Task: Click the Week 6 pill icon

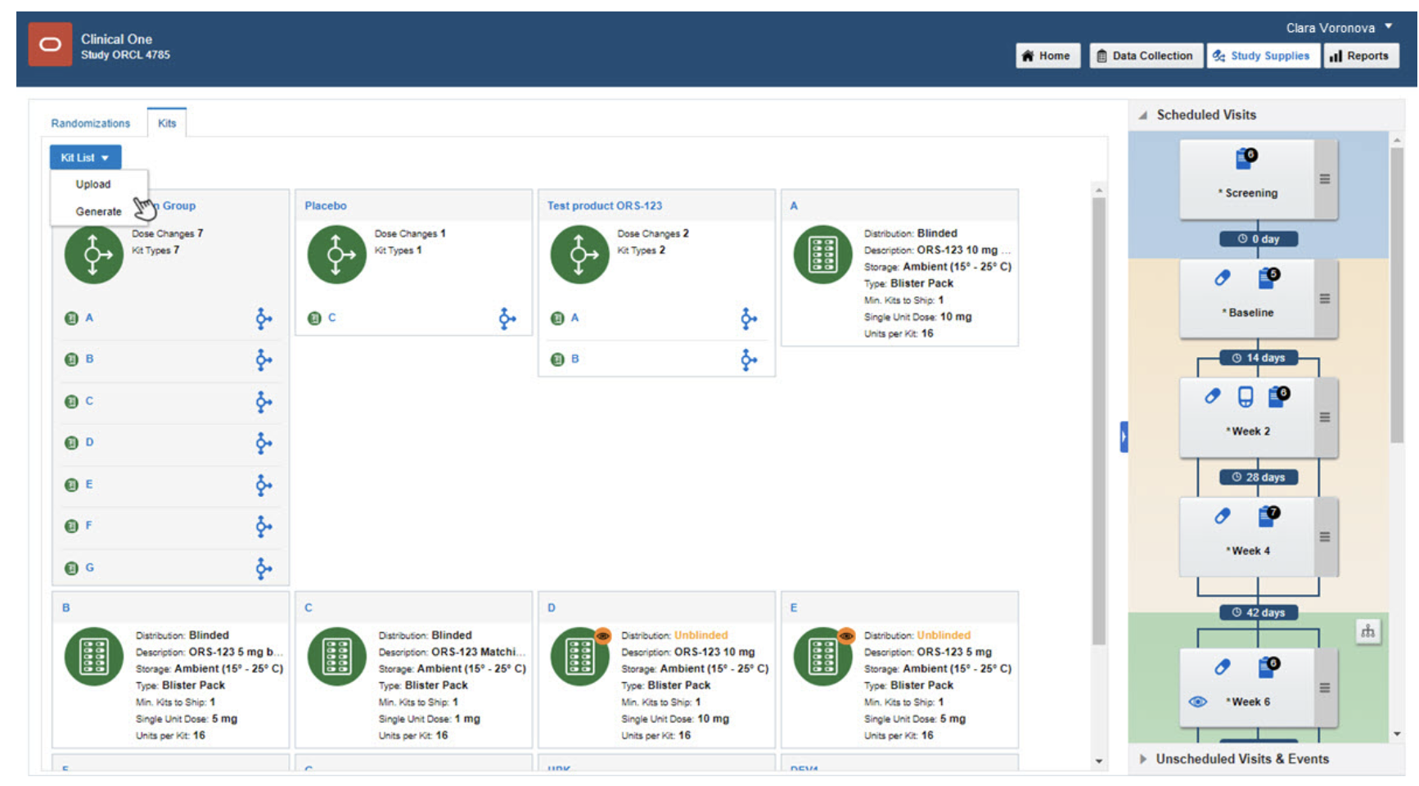Action: 1222,667
